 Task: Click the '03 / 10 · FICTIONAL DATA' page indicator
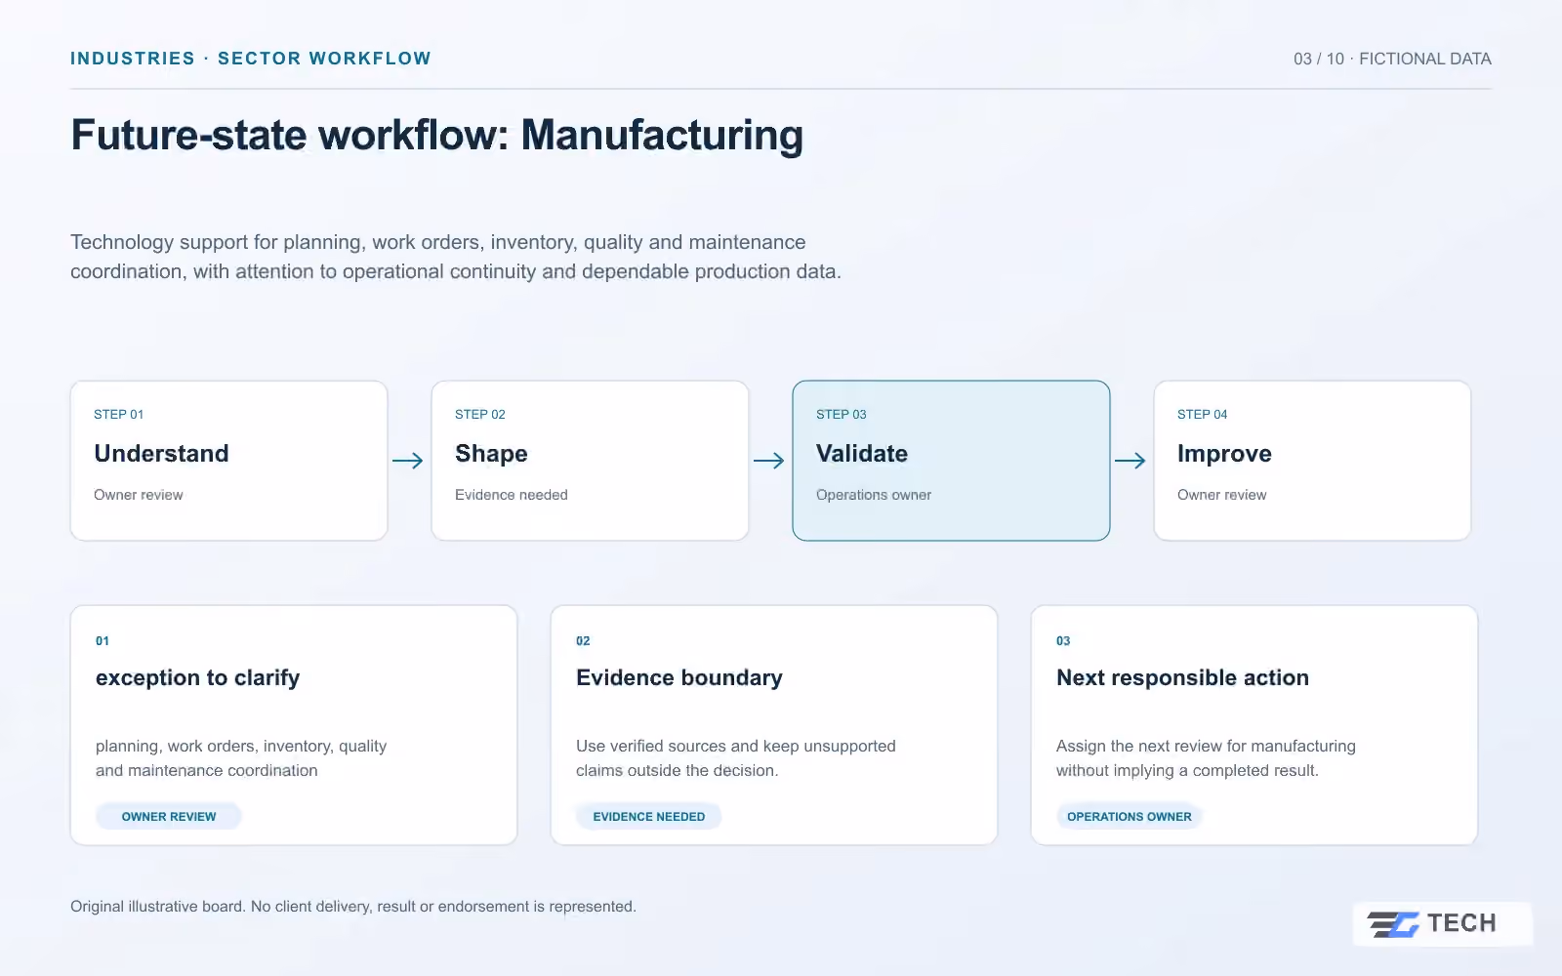coord(1392,59)
